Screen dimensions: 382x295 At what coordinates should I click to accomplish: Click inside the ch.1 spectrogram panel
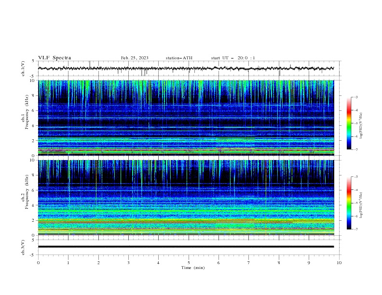[186, 118]
